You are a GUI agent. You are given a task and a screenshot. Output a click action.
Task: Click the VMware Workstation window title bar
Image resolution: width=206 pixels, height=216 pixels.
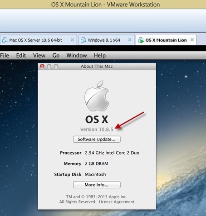pyautogui.click(x=103, y=5)
